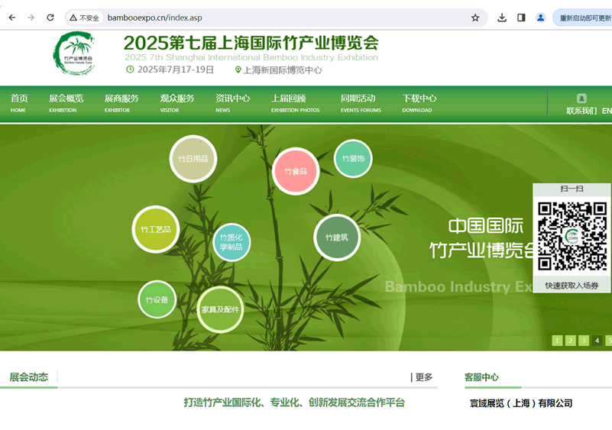Show banner slide 1
This screenshot has width=612, height=430.
[x=557, y=341]
